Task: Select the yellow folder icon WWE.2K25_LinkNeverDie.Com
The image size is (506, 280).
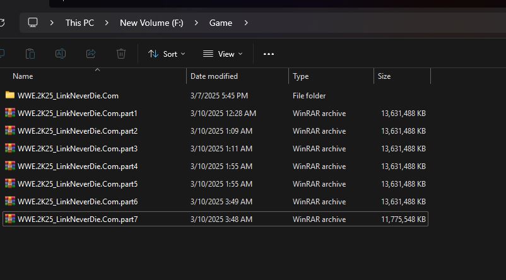Action: [9, 96]
